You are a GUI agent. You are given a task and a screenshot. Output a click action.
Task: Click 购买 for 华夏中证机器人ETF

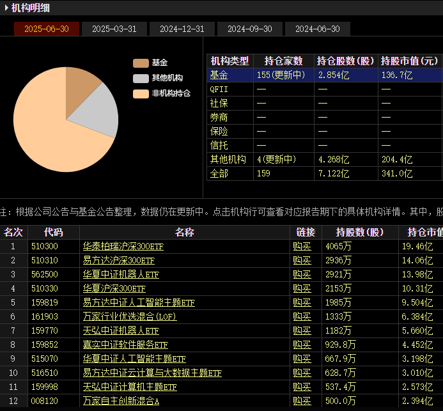[302, 274]
